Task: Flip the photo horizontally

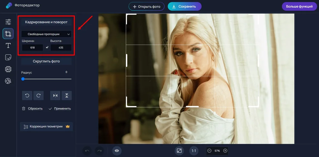Action: point(56,95)
